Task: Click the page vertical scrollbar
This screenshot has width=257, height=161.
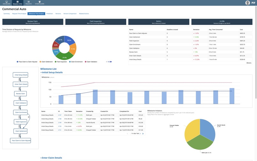Action: pos(256,53)
